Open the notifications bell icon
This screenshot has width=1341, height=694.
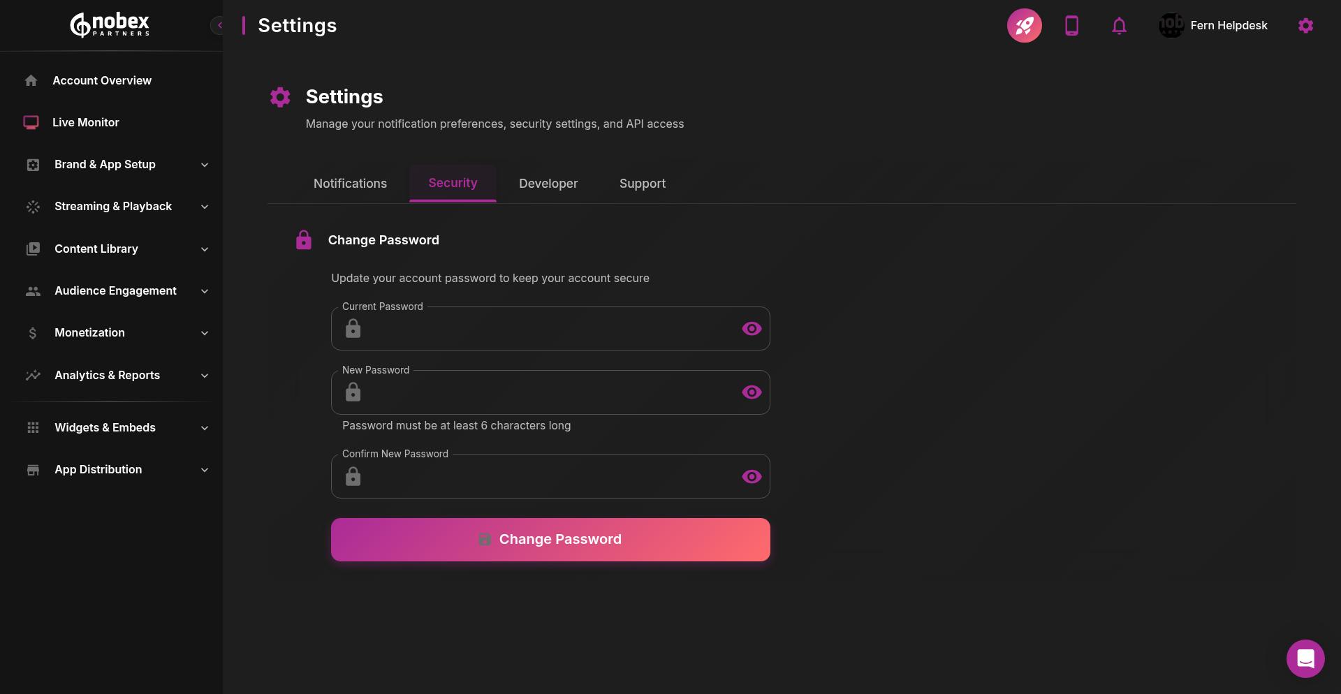tap(1119, 25)
